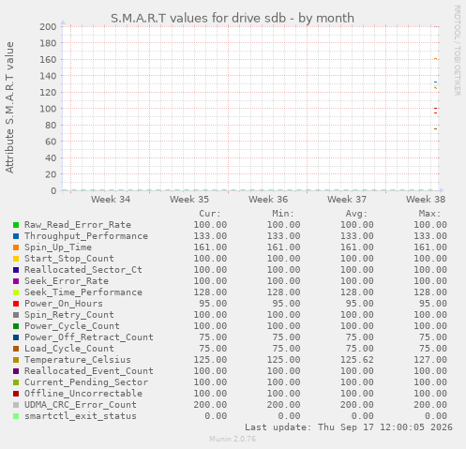This screenshot has width=466, height=449.
Task: Click the Spin_Up_Time orange legend swatch
Action: [x=16, y=247]
